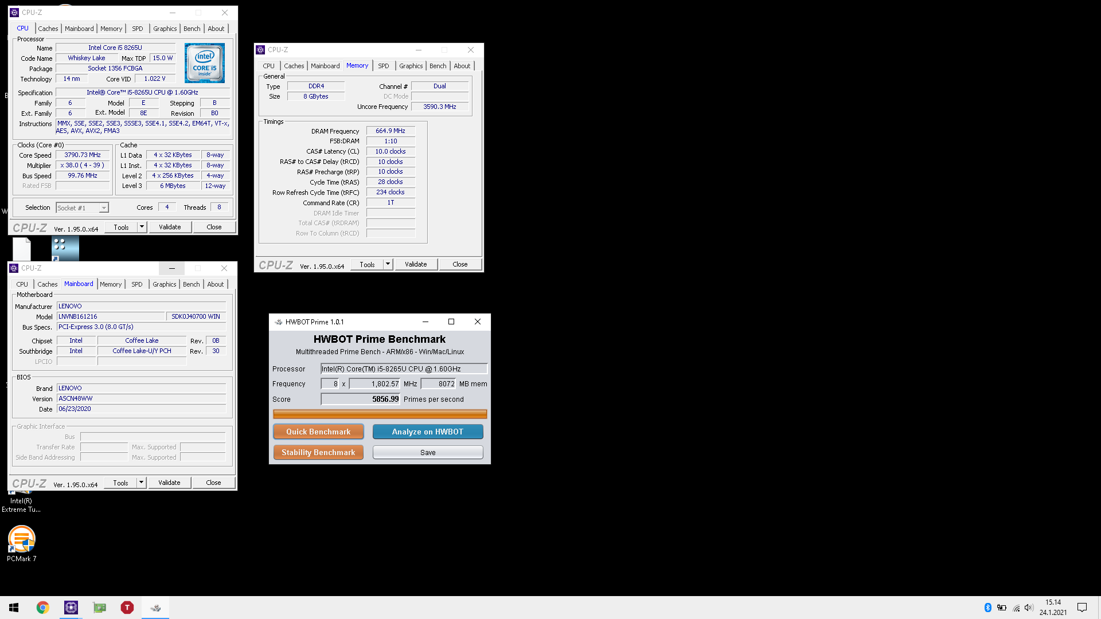1101x619 pixels.
Task: Open SPD tab in Memory window
Action: 384,66
